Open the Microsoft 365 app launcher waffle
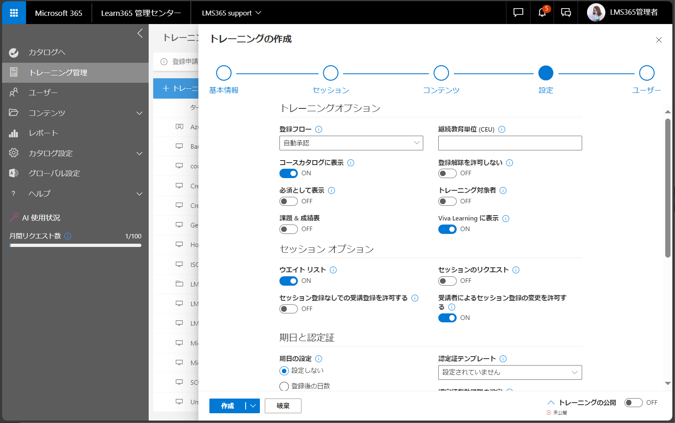Image resolution: width=675 pixels, height=423 pixels. coord(14,13)
